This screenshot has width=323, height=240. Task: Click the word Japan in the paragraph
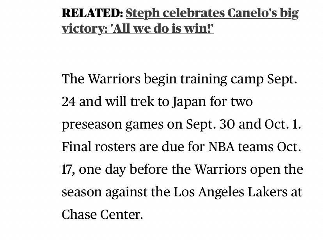pyautogui.click(x=189, y=102)
